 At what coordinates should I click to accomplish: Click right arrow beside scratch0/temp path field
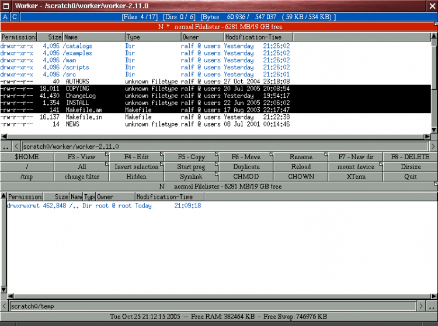[421, 306]
